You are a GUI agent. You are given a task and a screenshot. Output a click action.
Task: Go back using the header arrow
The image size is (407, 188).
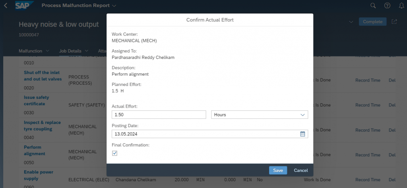[x=6, y=6]
